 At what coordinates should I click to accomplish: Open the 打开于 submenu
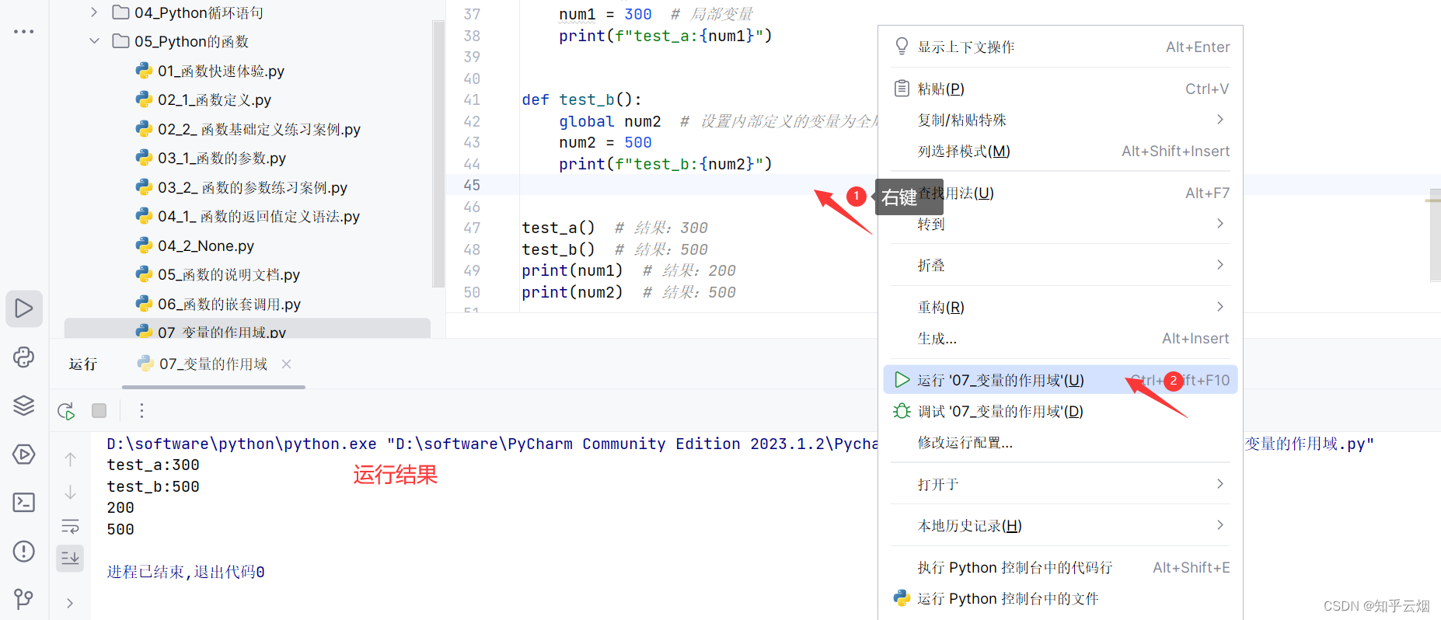click(x=1060, y=484)
